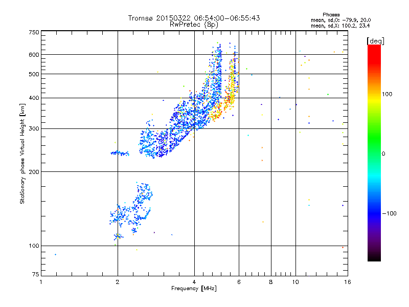Click the x-axis tick label '1'
Viewport: 409px width, 307px height.
pos(41,282)
